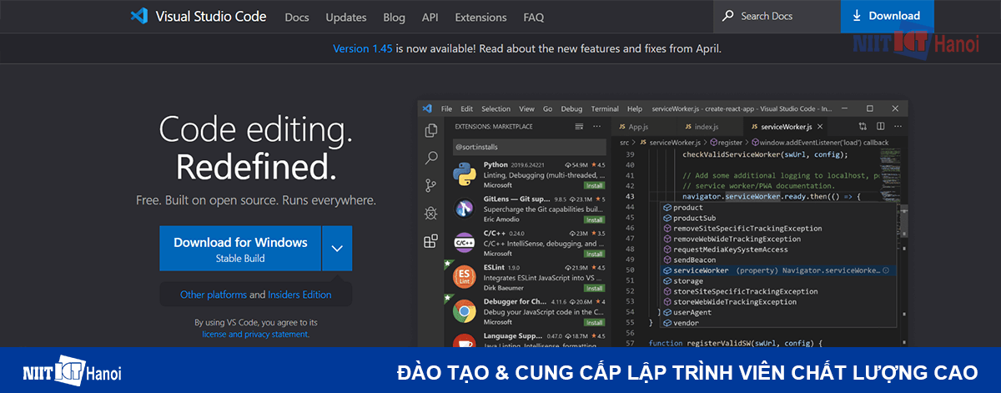Select the userAgent suggestion
The width and height of the screenshot is (1001, 393).
click(x=778, y=312)
